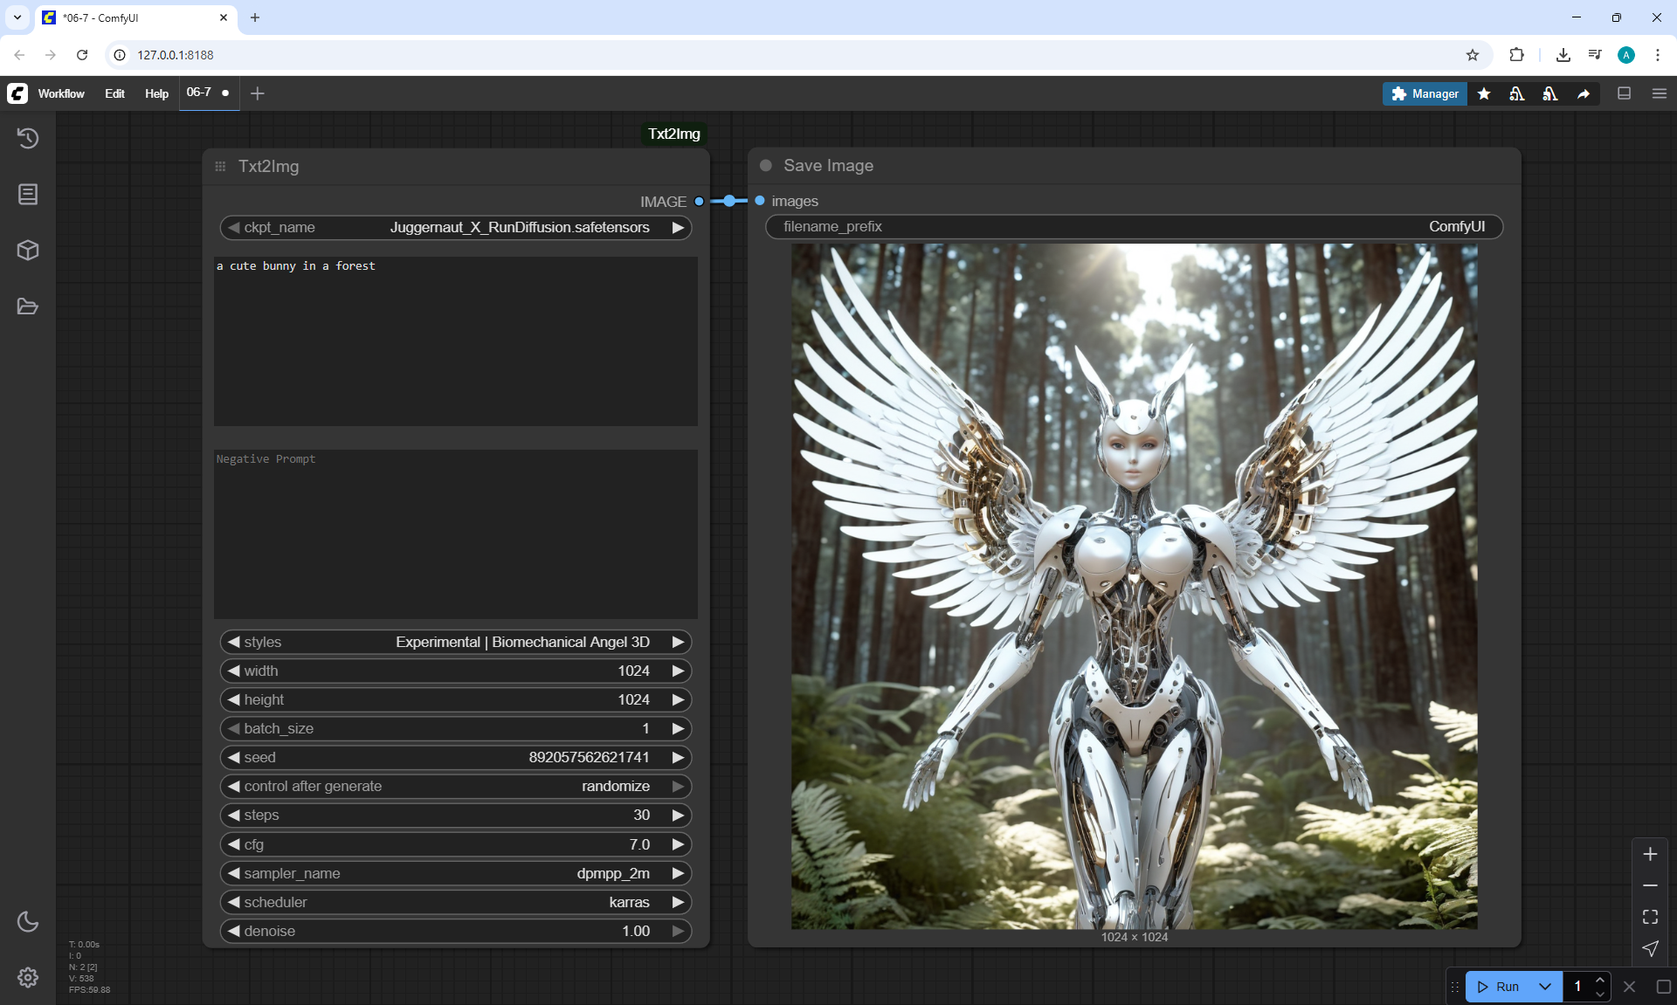Image resolution: width=1677 pixels, height=1005 pixels.
Task: Click the Manager button
Action: [x=1425, y=93]
